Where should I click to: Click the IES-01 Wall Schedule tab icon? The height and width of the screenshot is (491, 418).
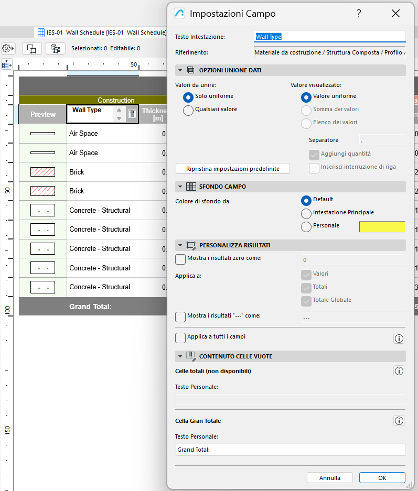point(41,32)
